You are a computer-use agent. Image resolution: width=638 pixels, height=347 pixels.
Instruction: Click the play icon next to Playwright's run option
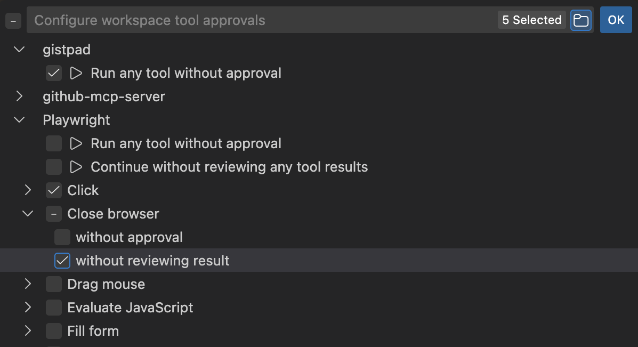coord(76,143)
